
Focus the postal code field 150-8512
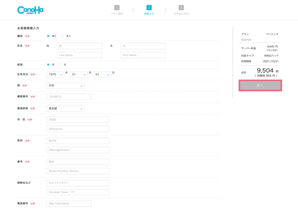(69, 97)
